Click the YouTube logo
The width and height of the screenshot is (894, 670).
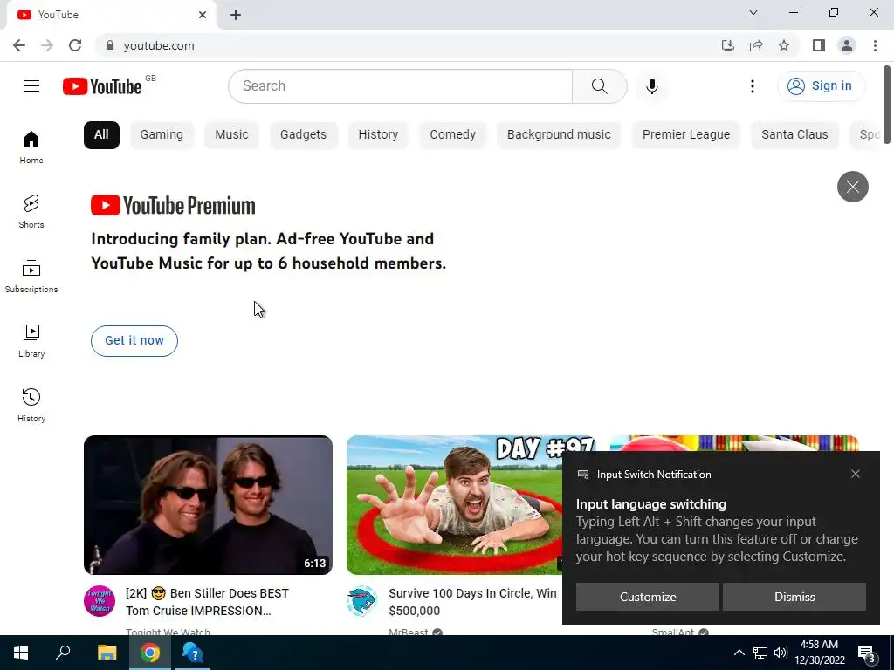tap(102, 86)
